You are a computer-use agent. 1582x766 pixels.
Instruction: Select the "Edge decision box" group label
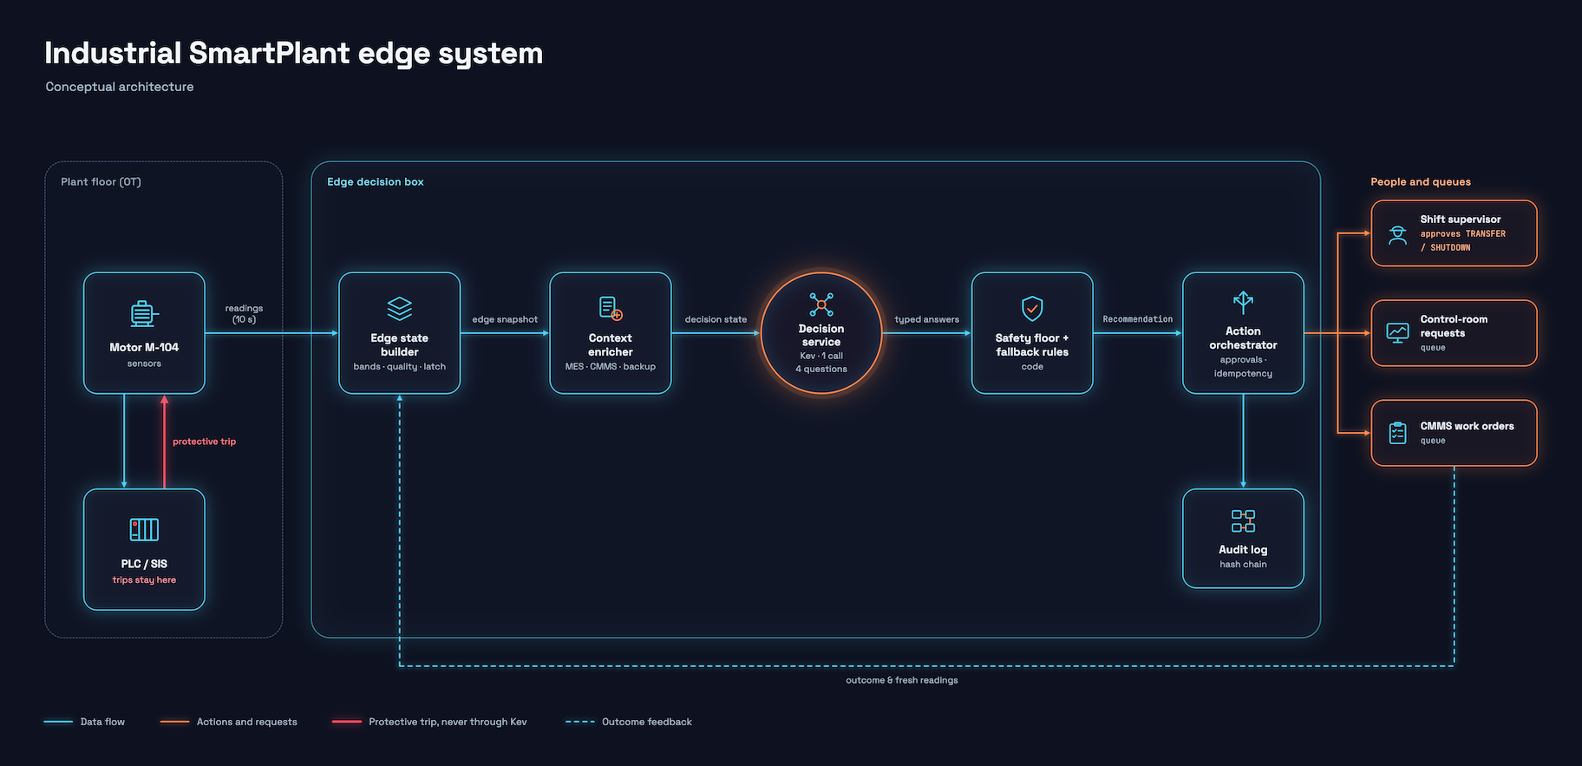tap(376, 182)
